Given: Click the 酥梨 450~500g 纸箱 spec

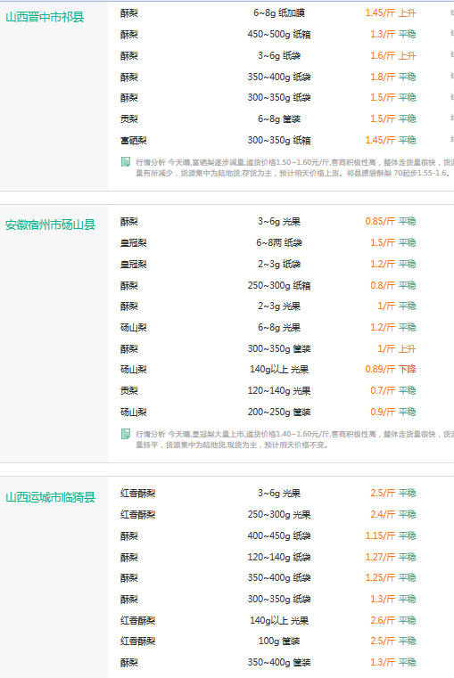Looking at the screenshot, I should click(x=279, y=34).
